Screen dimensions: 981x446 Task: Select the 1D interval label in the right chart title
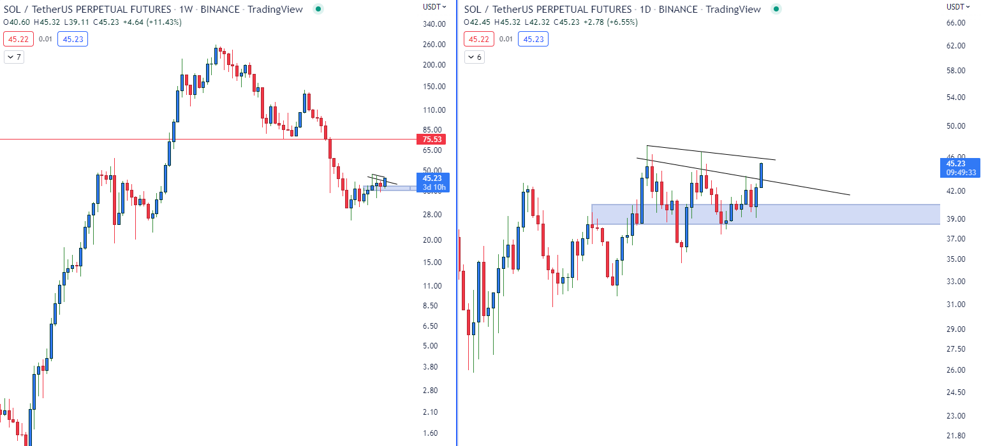(x=645, y=9)
